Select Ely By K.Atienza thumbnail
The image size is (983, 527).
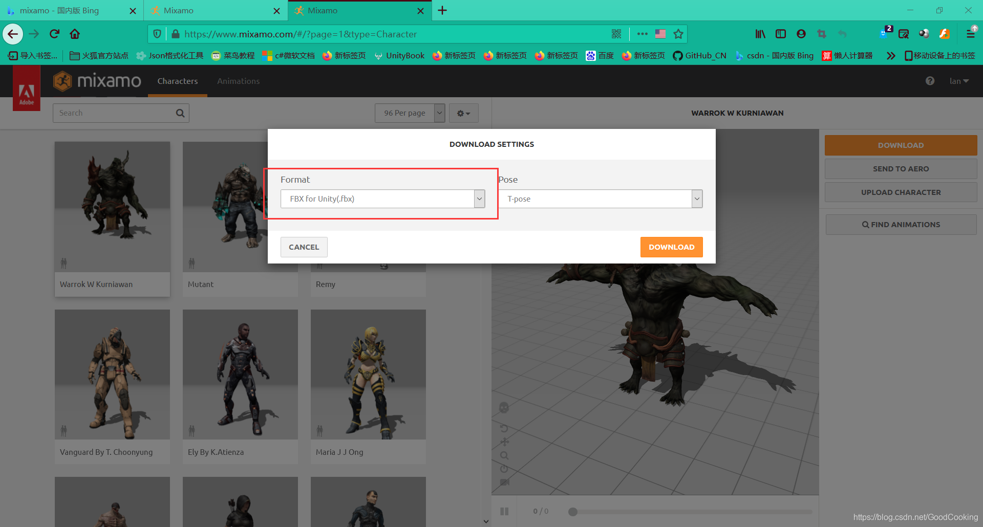[240, 375]
